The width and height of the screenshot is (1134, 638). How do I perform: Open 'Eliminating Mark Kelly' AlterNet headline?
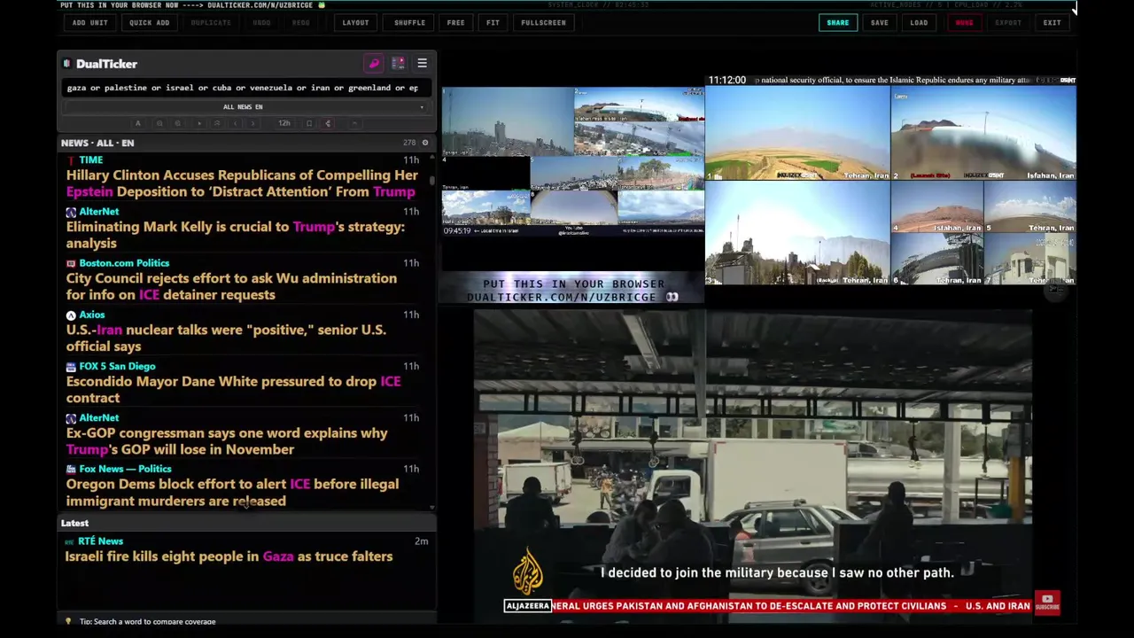coord(235,235)
